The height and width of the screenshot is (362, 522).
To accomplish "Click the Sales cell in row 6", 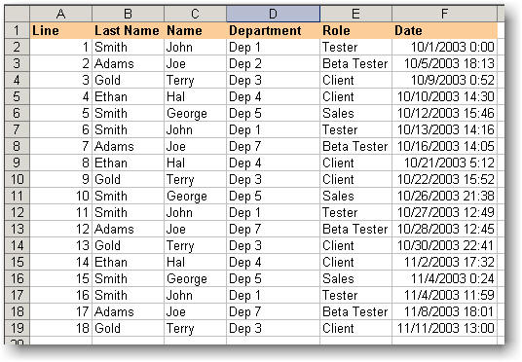I will [x=355, y=113].
